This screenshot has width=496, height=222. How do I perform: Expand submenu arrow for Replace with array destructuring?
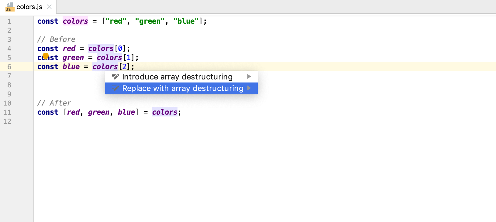(x=249, y=88)
